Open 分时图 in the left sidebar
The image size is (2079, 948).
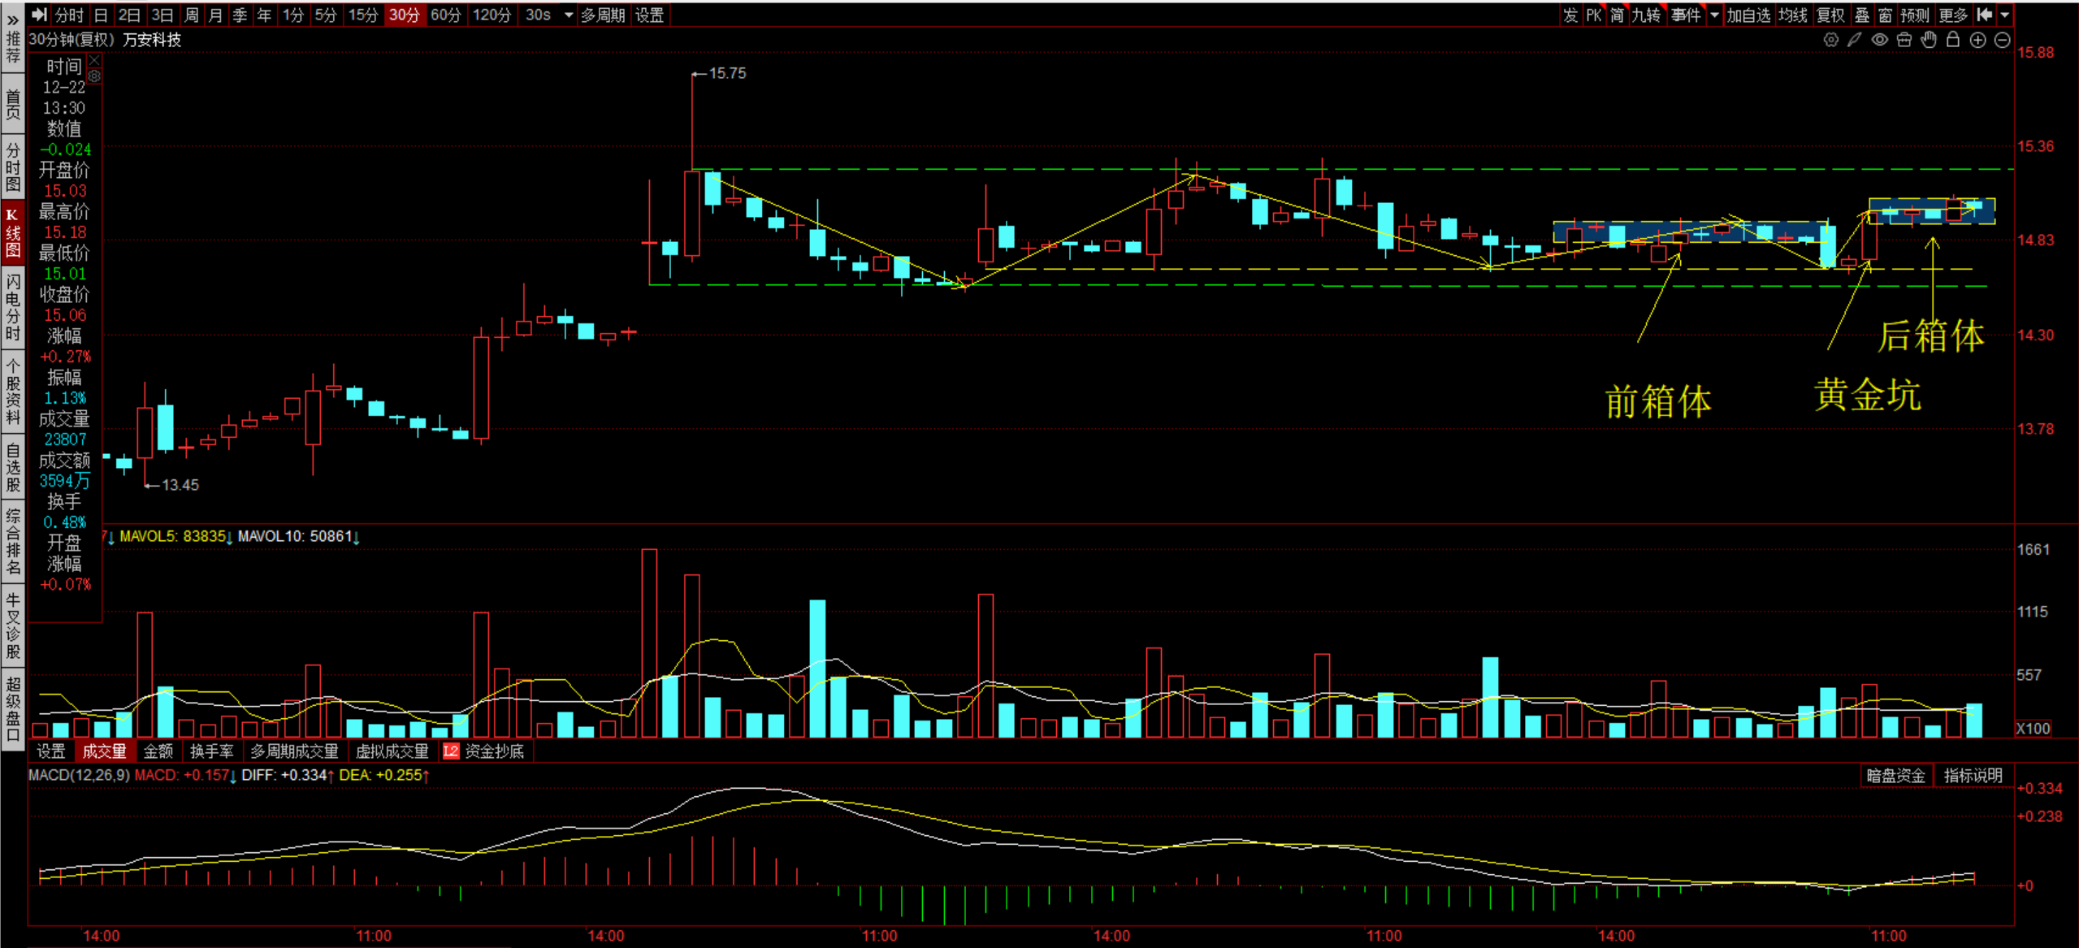click(x=12, y=167)
